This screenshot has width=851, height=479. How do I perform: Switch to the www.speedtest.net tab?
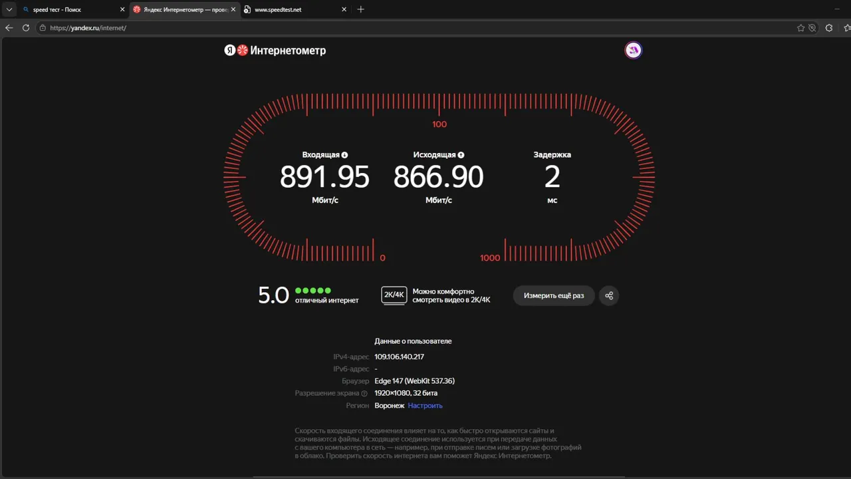295,9
